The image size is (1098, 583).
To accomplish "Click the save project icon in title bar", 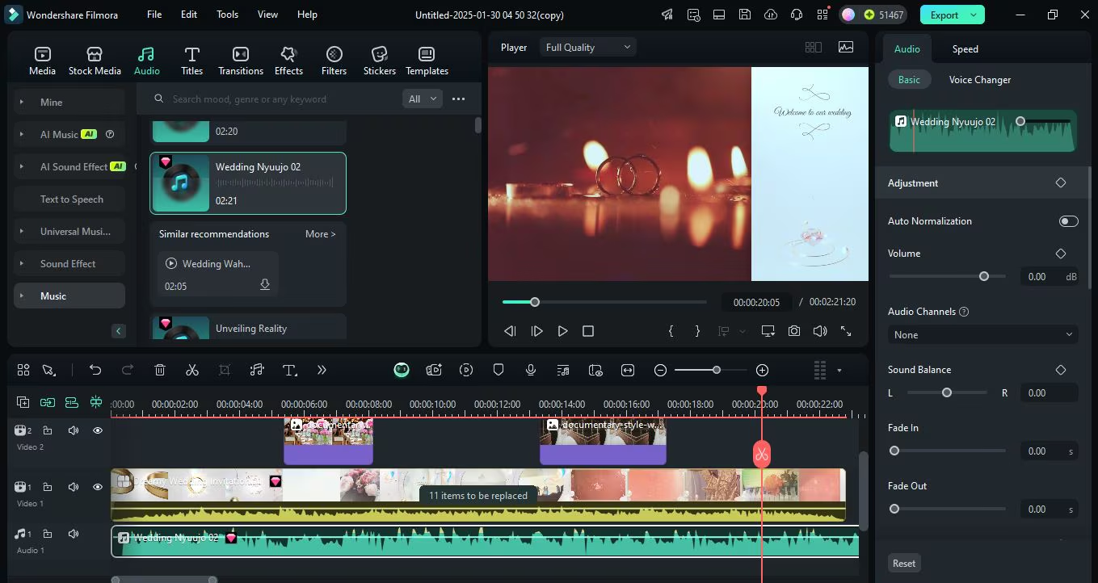I will click(745, 15).
